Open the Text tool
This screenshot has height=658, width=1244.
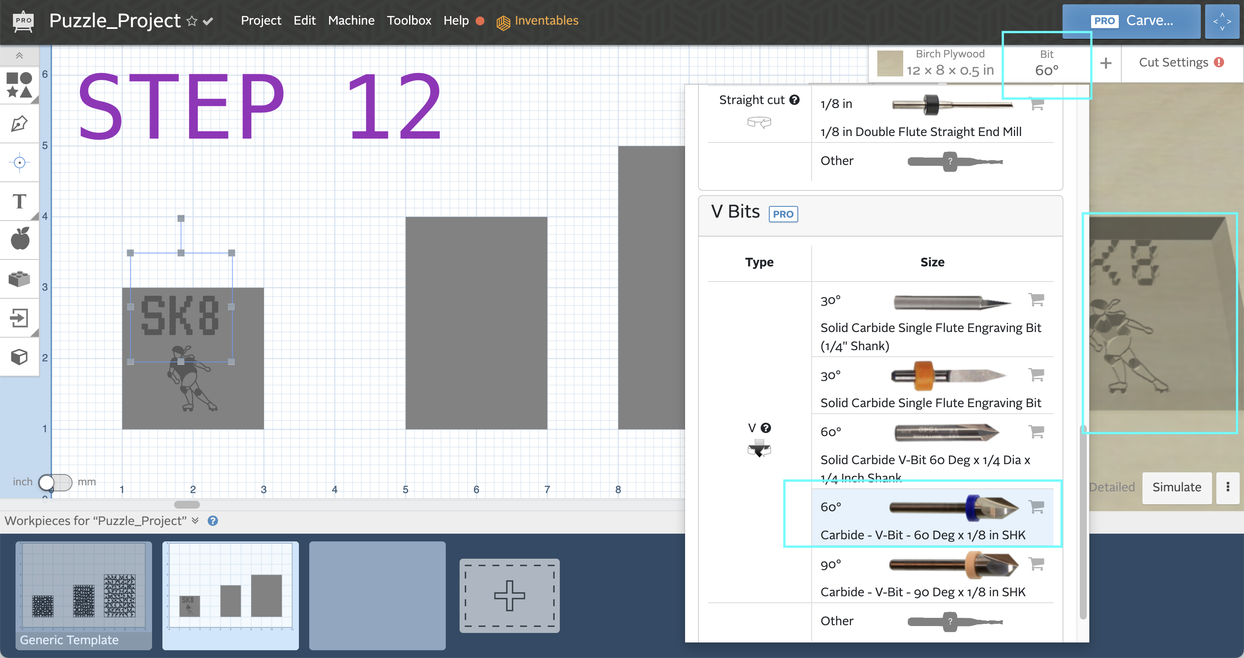[19, 202]
